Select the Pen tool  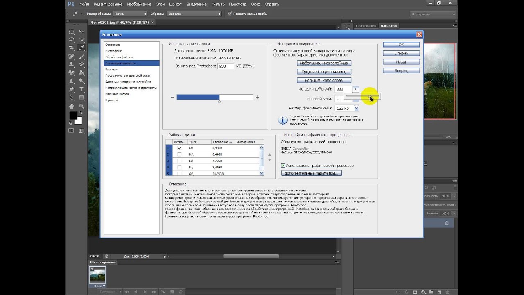click(71, 89)
